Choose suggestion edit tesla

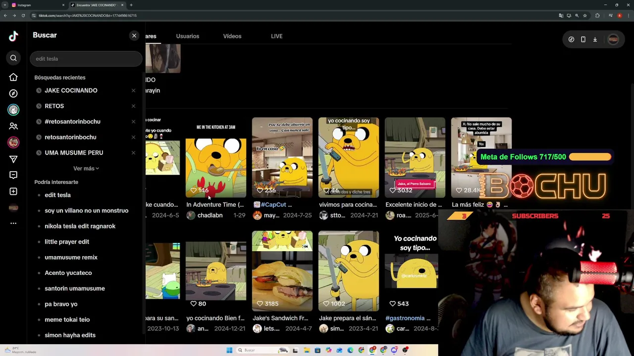57,195
